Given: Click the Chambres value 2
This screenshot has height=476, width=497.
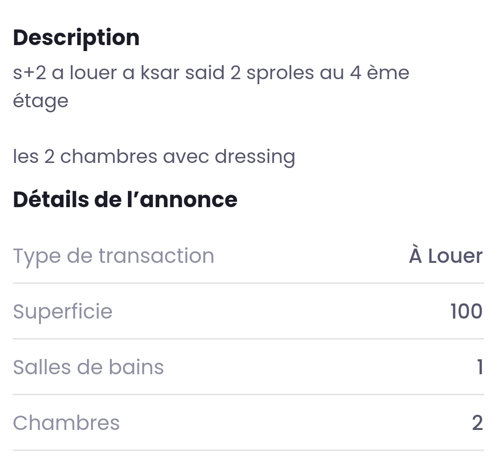Looking at the screenshot, I should [x=477, y=423].
